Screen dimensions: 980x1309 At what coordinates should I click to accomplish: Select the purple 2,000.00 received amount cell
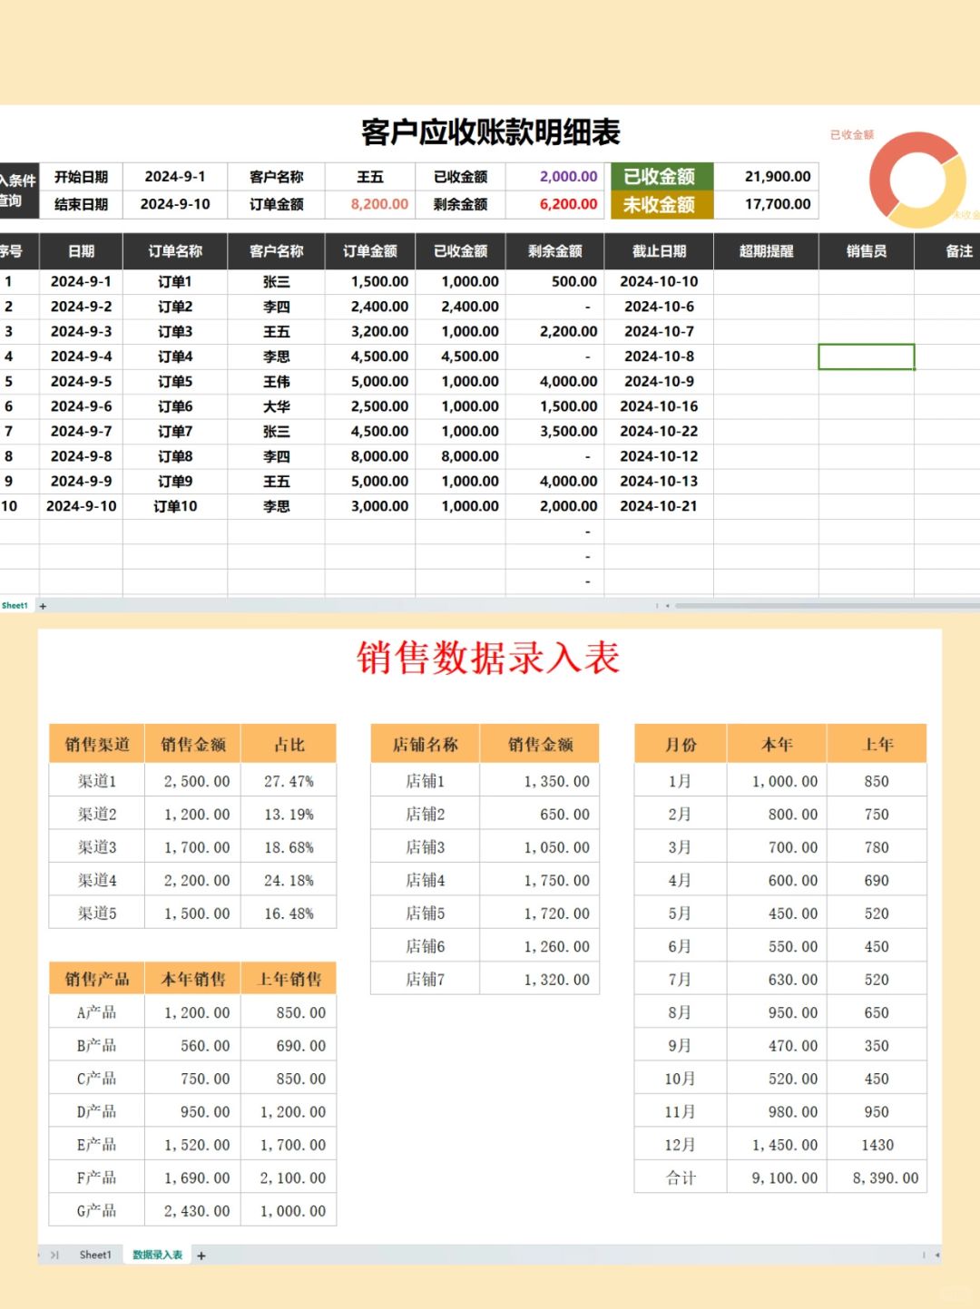click(555, 177)
